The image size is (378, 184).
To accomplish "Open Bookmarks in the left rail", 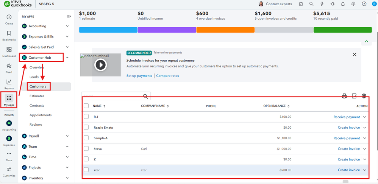I will [9, 34].
